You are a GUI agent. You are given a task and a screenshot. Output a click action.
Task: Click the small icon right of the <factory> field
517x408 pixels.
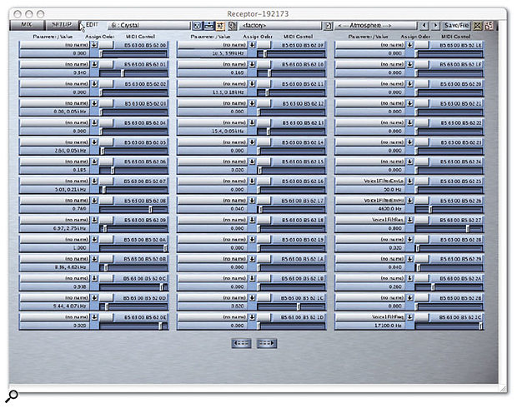[x=328, y=25]
